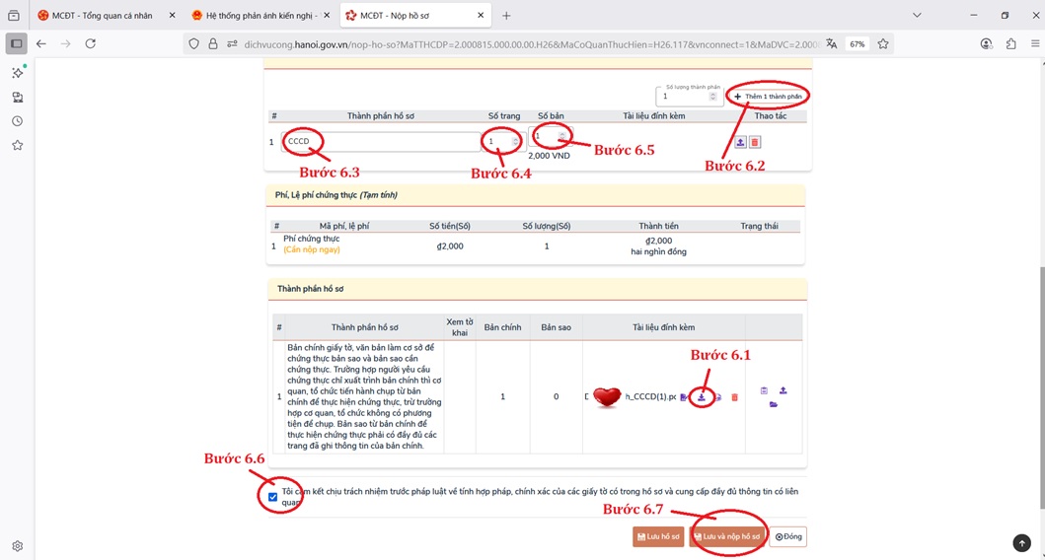The image size is (1045, 560).
Task: Click the CCCD document name input field
Action: [x=380, y=142]
